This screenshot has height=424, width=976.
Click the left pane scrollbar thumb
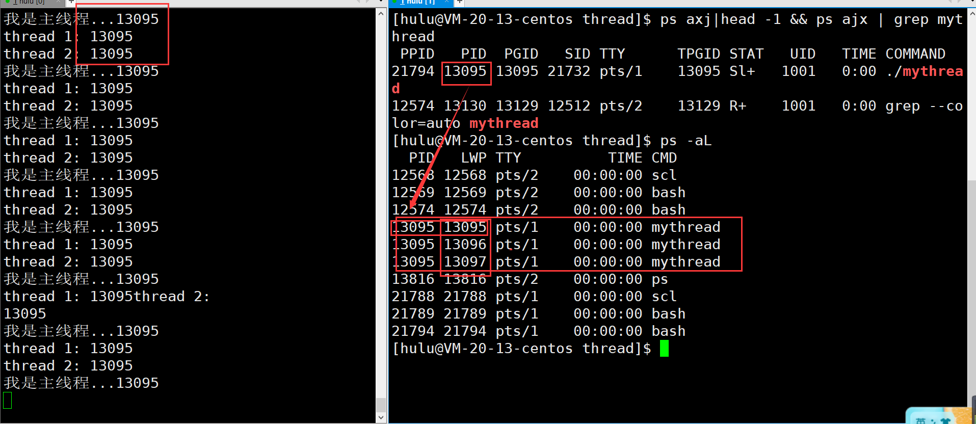381,405
